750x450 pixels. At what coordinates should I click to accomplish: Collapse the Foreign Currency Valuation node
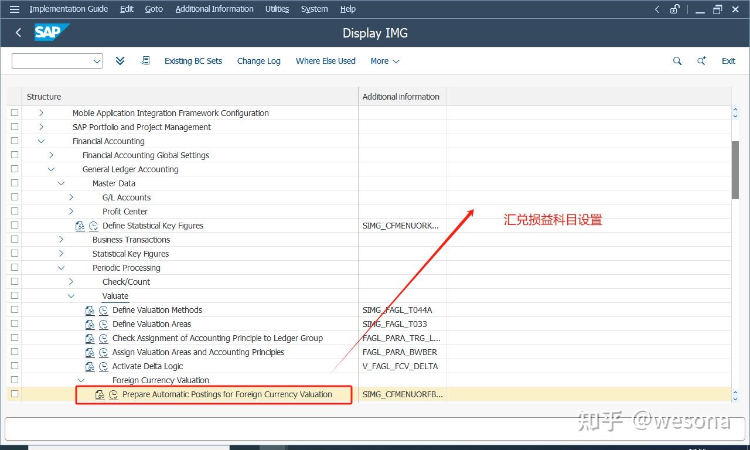click(81, 380)
